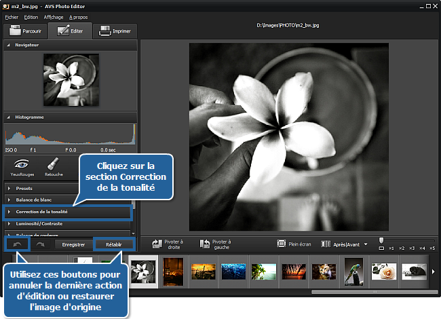This screenshot has height=319, width=441.
Task: Click the Rétablir button
Action: (113, 243)
